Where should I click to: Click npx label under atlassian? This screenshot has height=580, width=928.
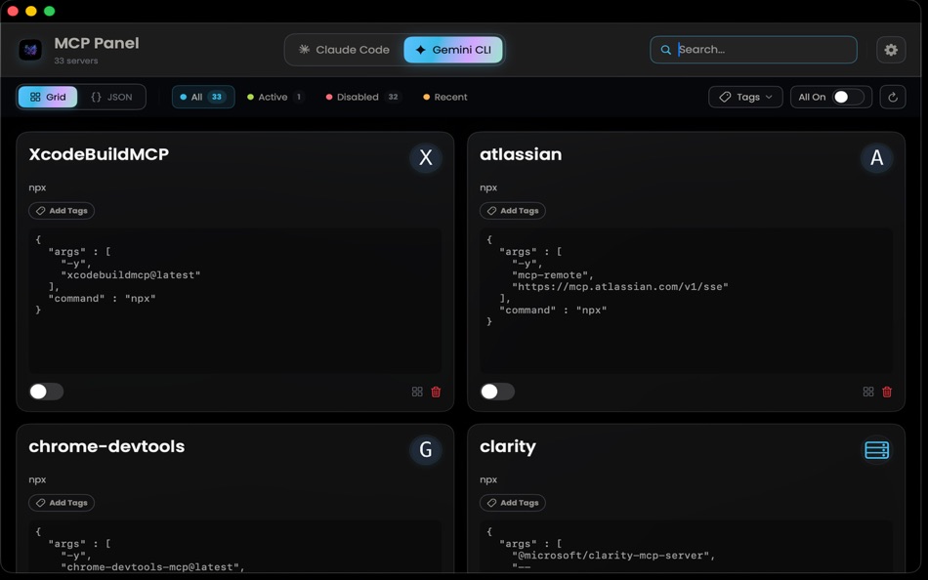pos(488,187)
